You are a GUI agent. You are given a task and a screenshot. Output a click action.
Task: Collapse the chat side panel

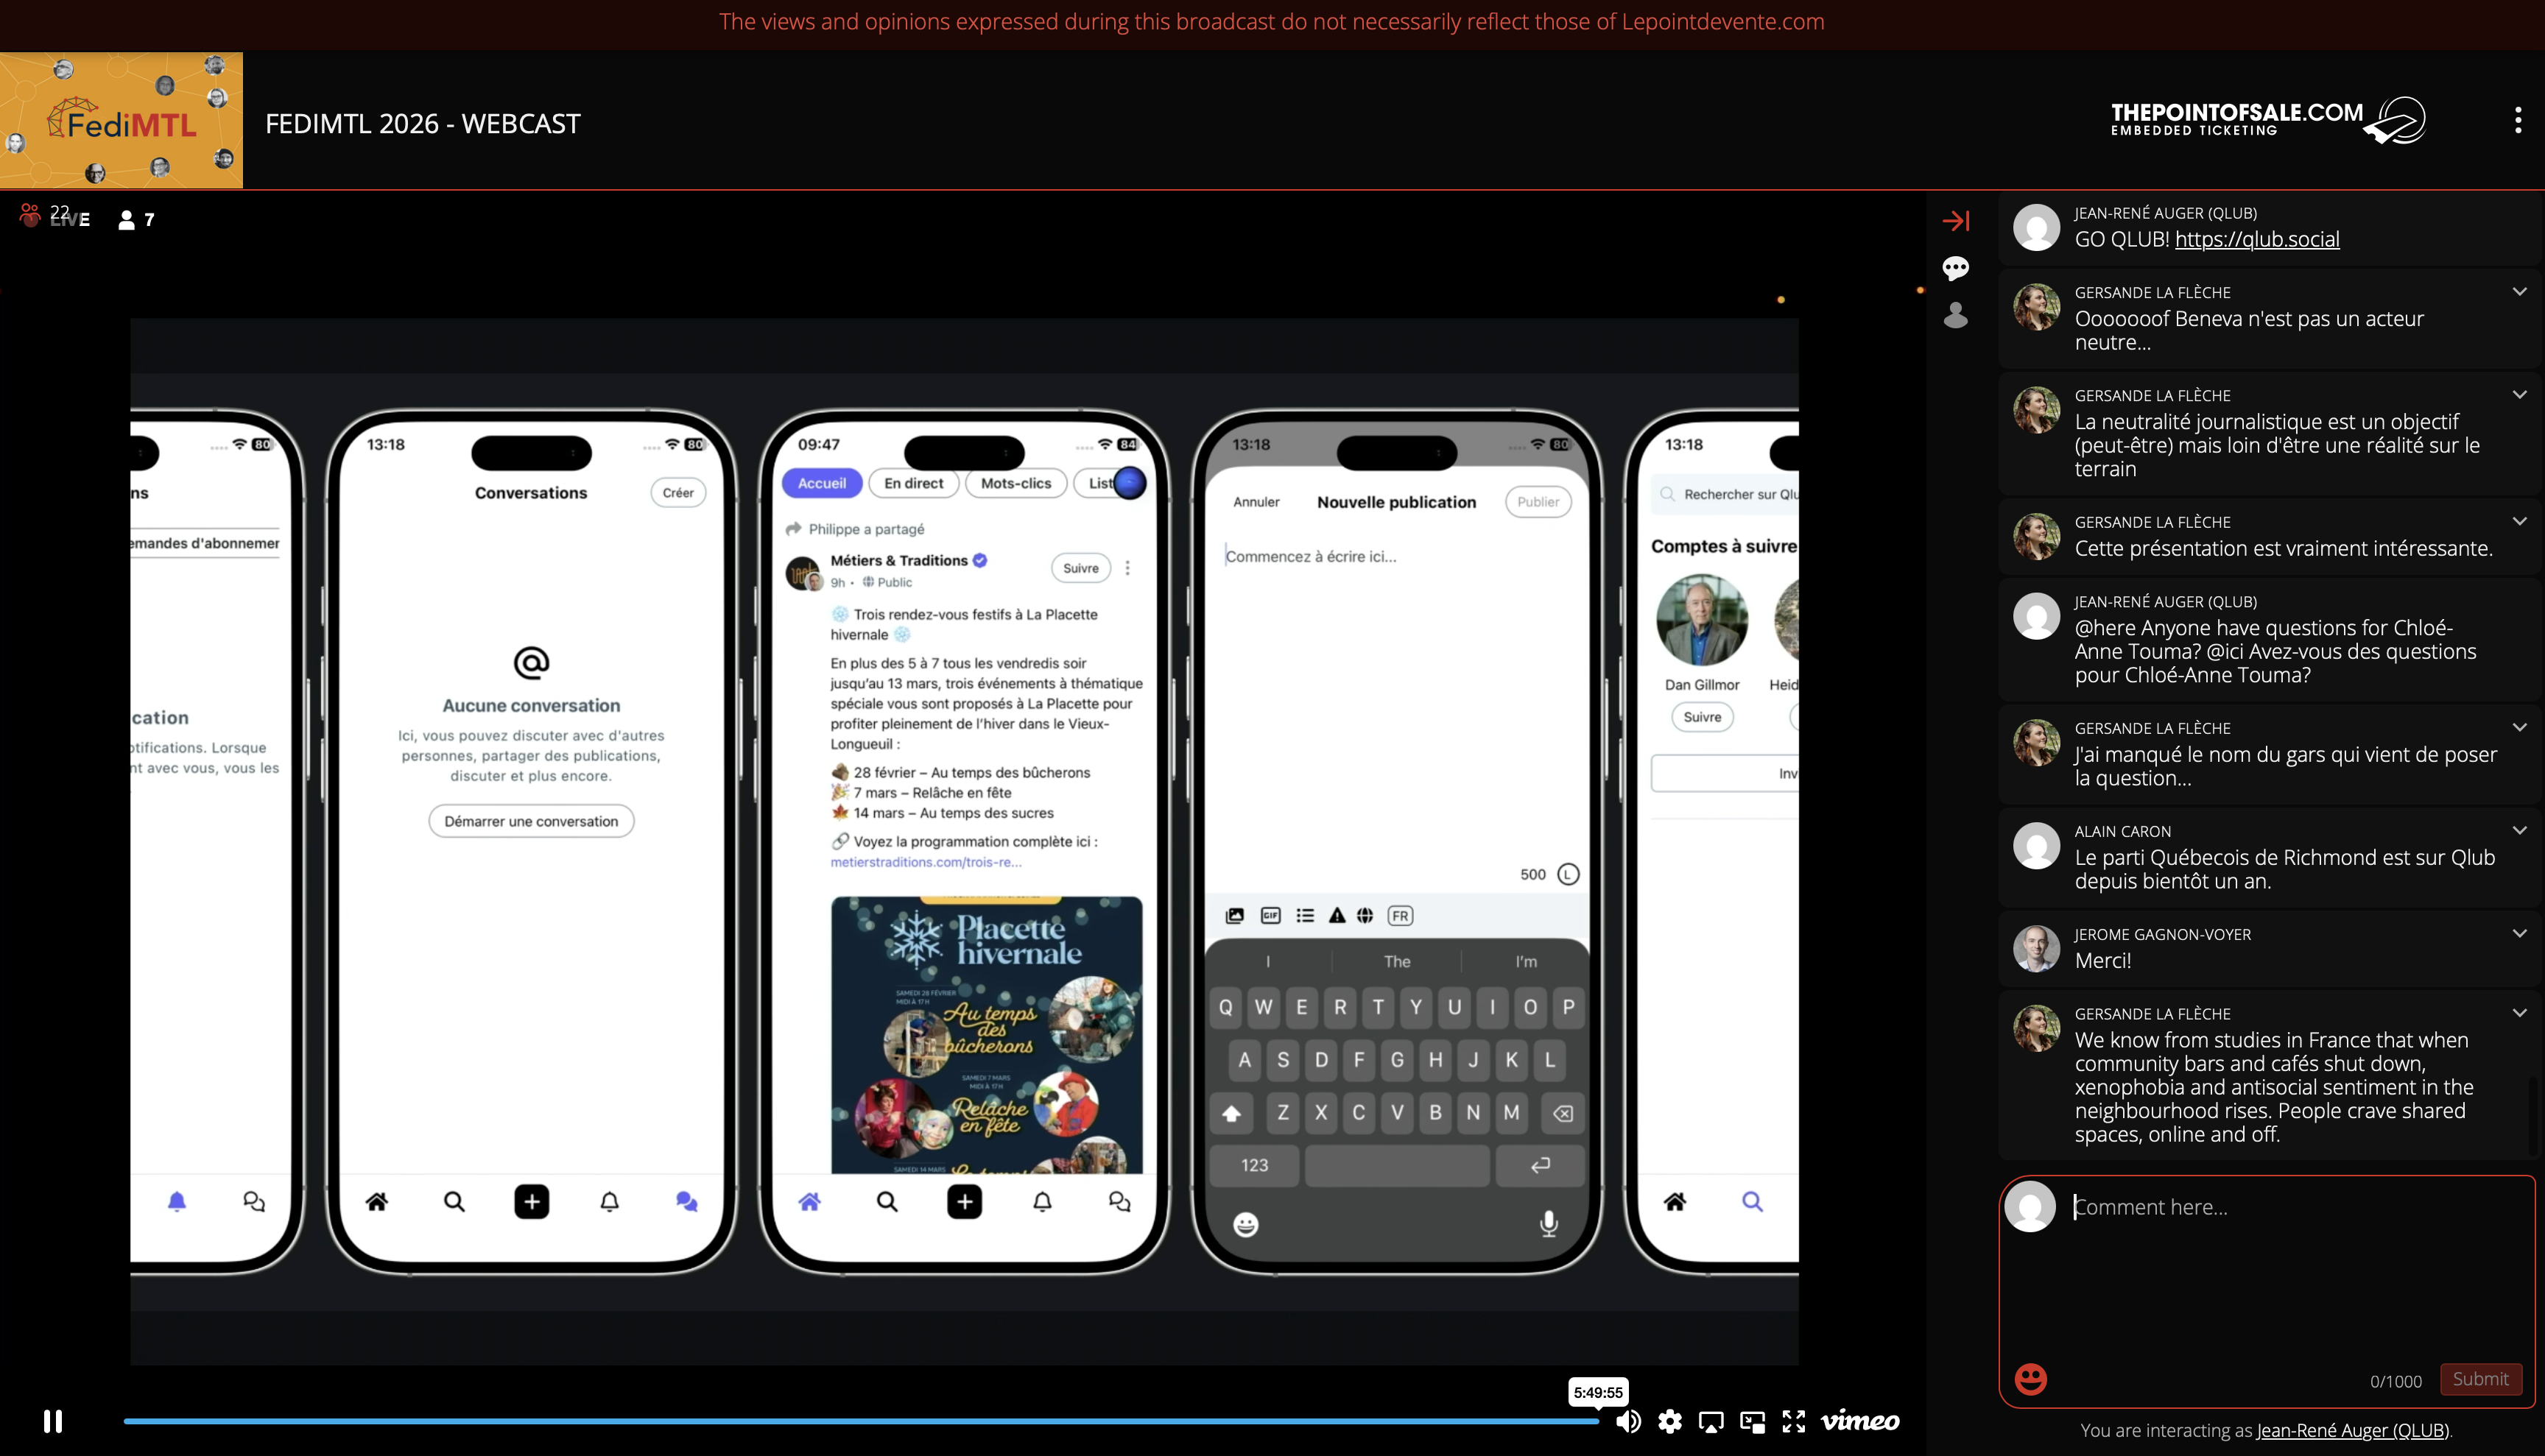[1956, 220]
